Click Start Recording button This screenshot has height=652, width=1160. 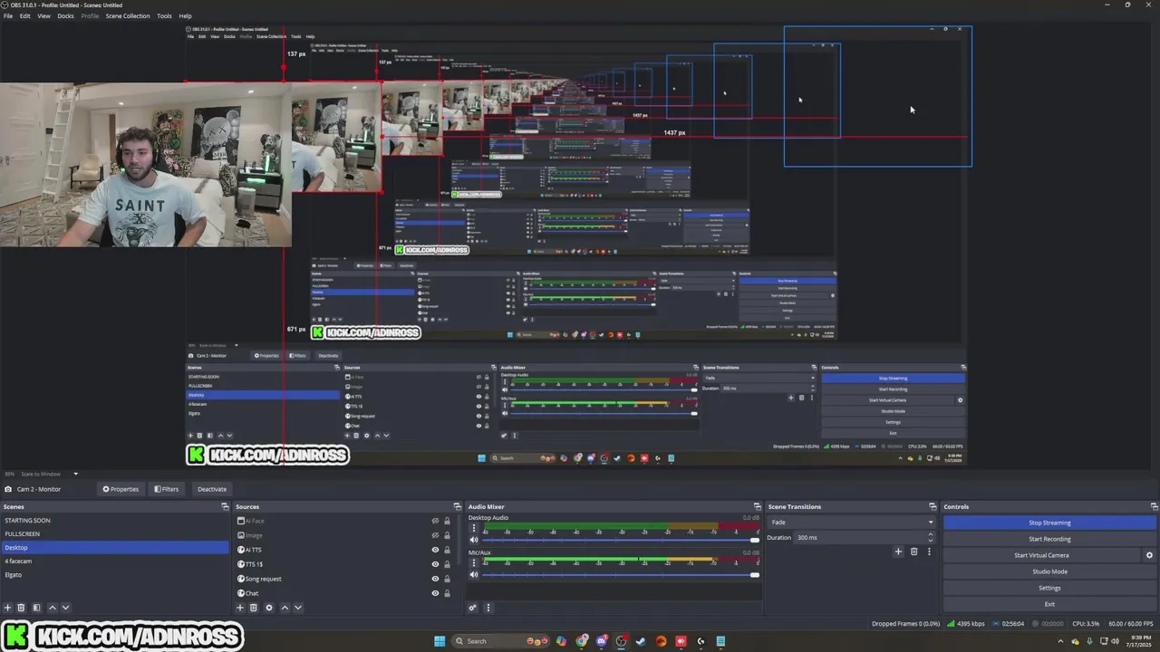[x=1049, y=539]
